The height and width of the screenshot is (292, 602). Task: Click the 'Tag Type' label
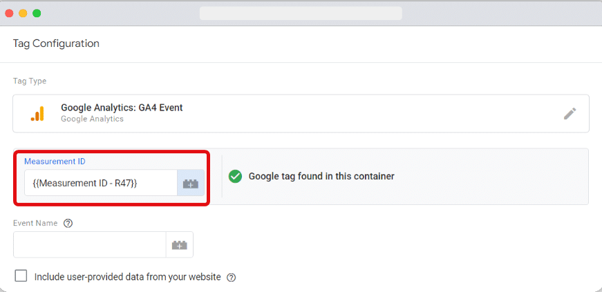pos(30,81)
